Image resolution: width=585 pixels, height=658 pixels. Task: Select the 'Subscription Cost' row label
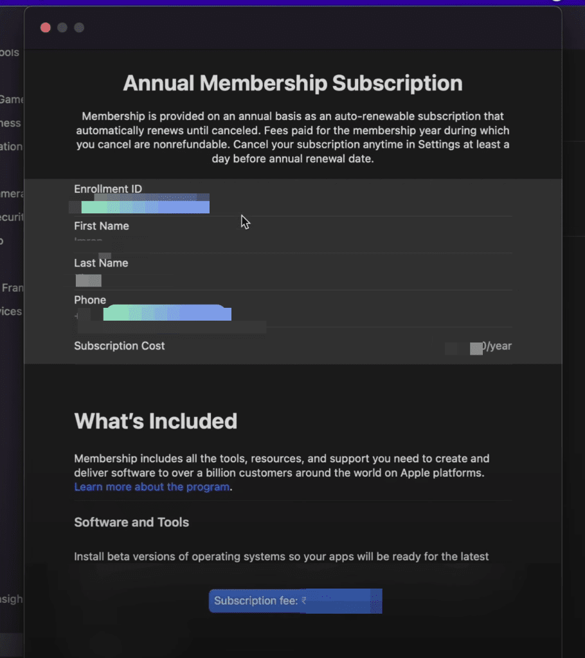(120, 346)
